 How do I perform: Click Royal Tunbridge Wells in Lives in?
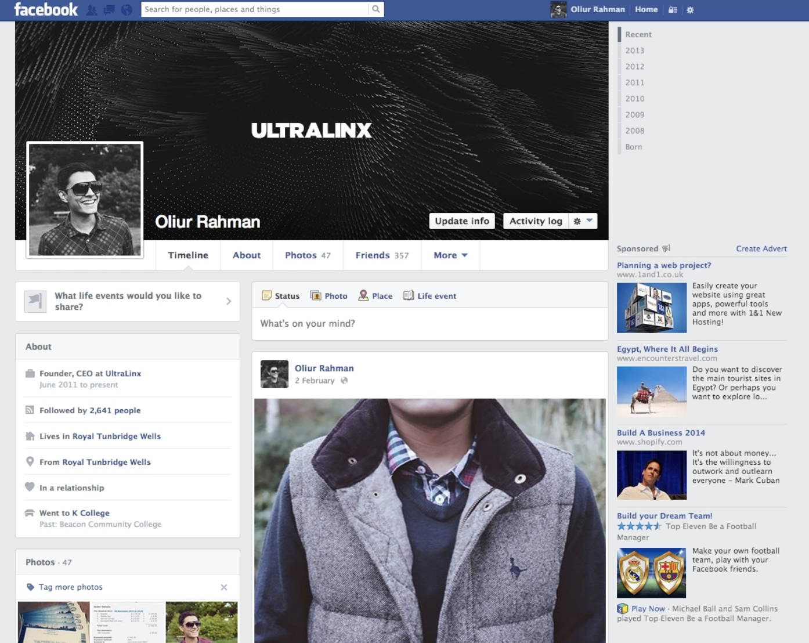[117, 436]
